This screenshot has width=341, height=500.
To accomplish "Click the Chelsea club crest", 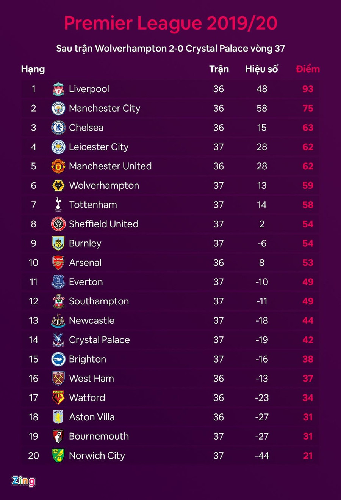I will click(58, 128).
